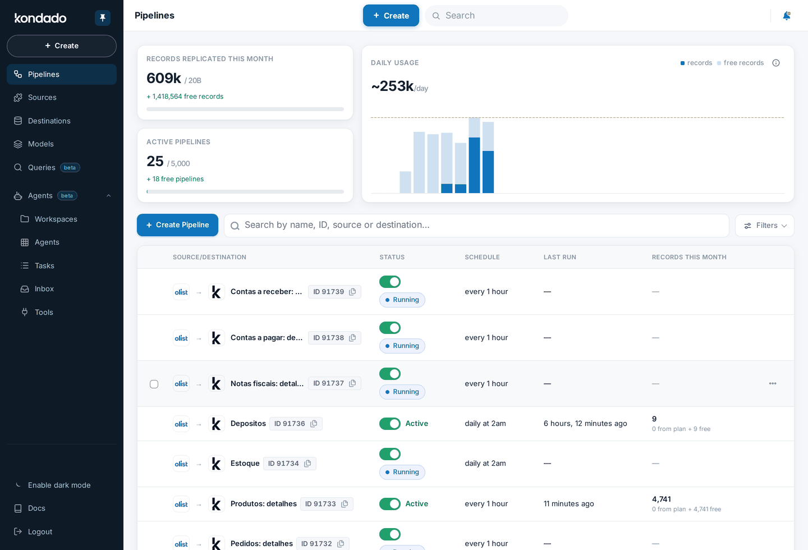Toggle off Contas a pagar pipeline
Image resolution: width=808 pixels, height=550 pixels.
[x=390, y=328]
